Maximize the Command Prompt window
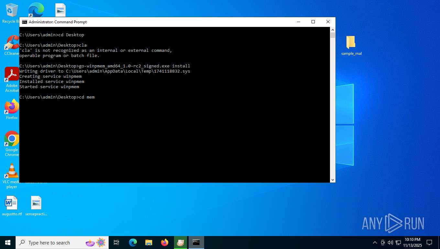The height and width of the screenshot is (249, 440). click(x=313, y=22)
